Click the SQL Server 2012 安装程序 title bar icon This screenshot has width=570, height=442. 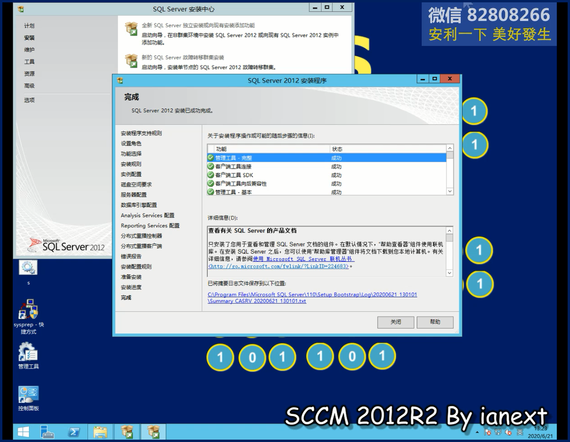120,81
